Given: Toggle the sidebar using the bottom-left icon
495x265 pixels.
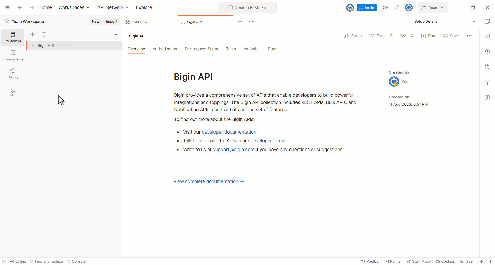Looking at the screenshot, I should [x=4, y=261].
